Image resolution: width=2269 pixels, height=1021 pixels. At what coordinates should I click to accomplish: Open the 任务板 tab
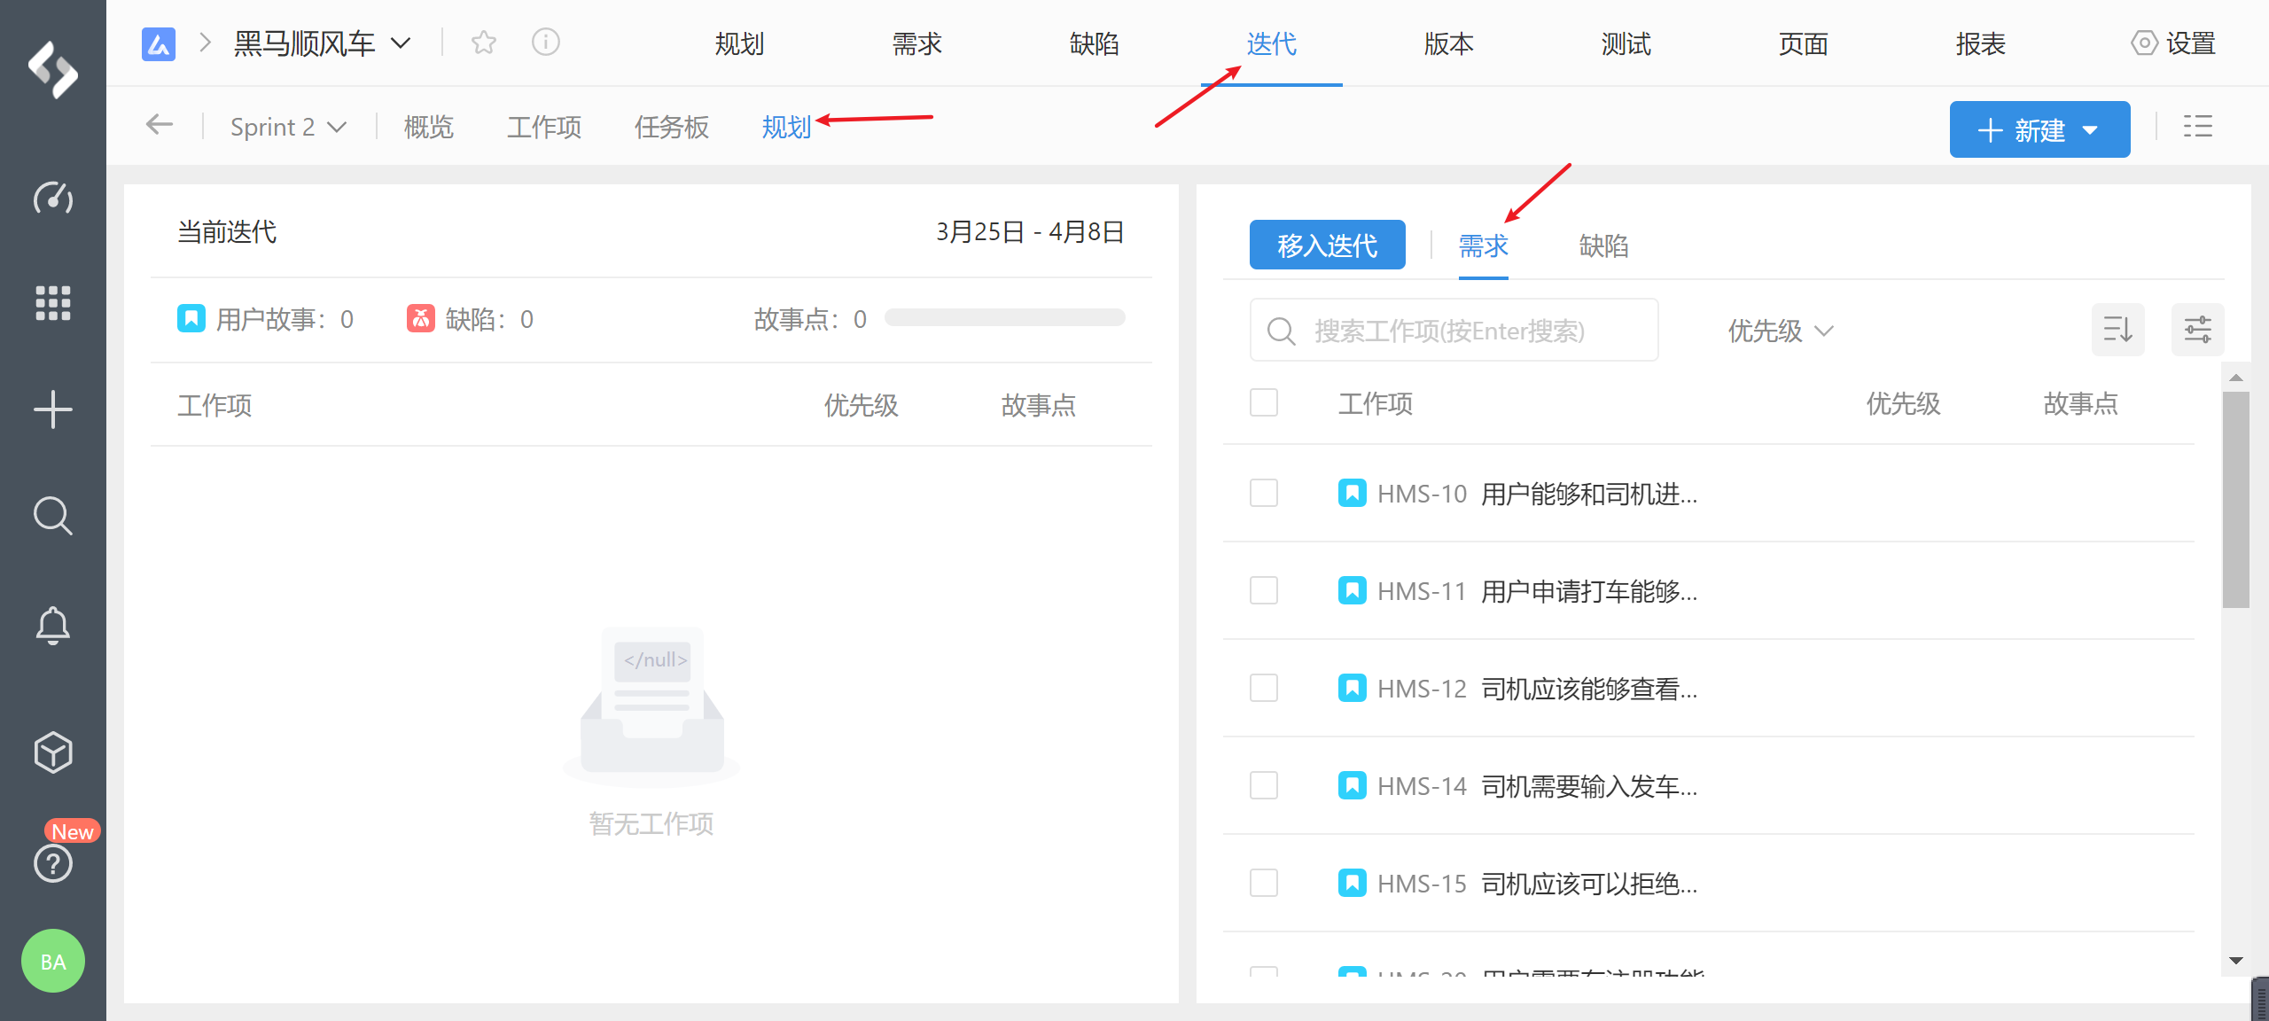pyautogui.click(x=672, y=128)
